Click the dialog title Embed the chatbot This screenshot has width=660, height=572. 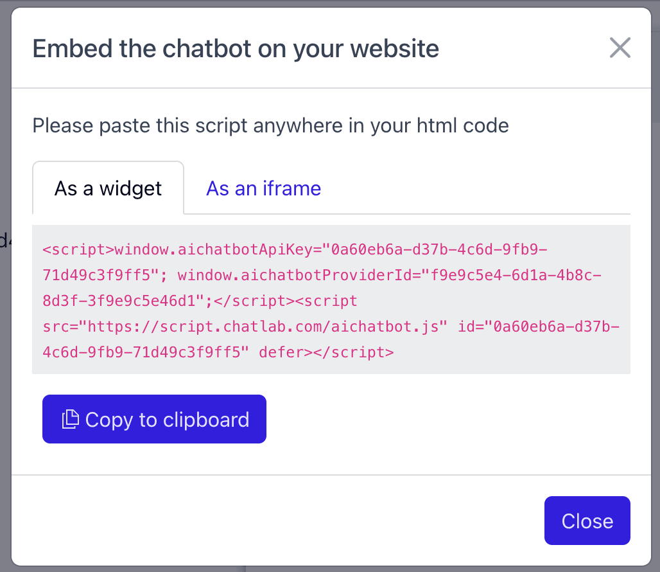tap(236, 49)
